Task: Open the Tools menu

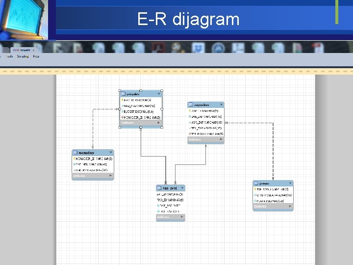Action: [x=9, y=56]
